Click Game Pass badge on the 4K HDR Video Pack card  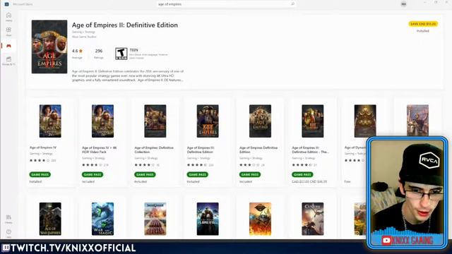[x=93, y=174]
